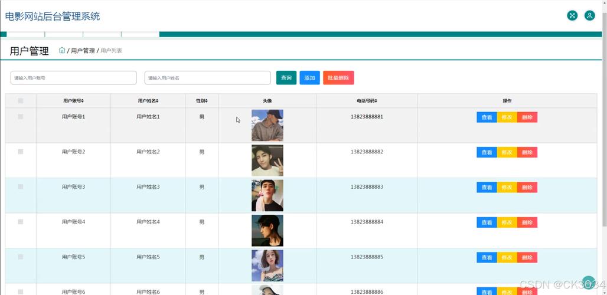Click the home icon in breadcrumb
Image resolution: width=607 pixels, height=295 pixels.
[x=62, y=50]
